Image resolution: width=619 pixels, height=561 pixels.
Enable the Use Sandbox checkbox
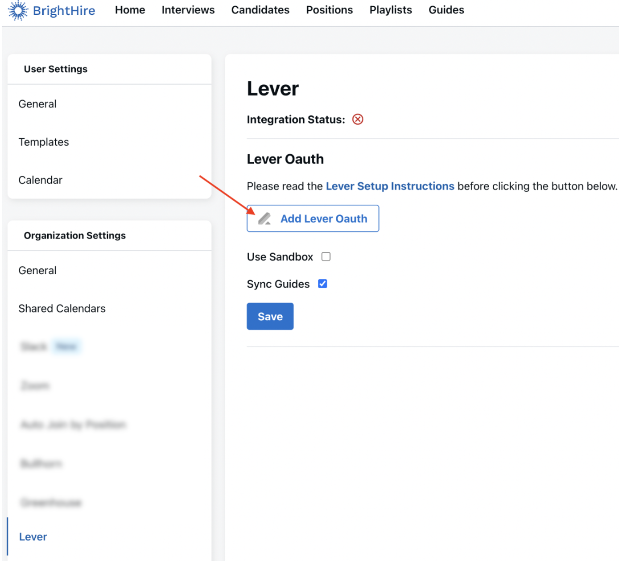[326, 256]
